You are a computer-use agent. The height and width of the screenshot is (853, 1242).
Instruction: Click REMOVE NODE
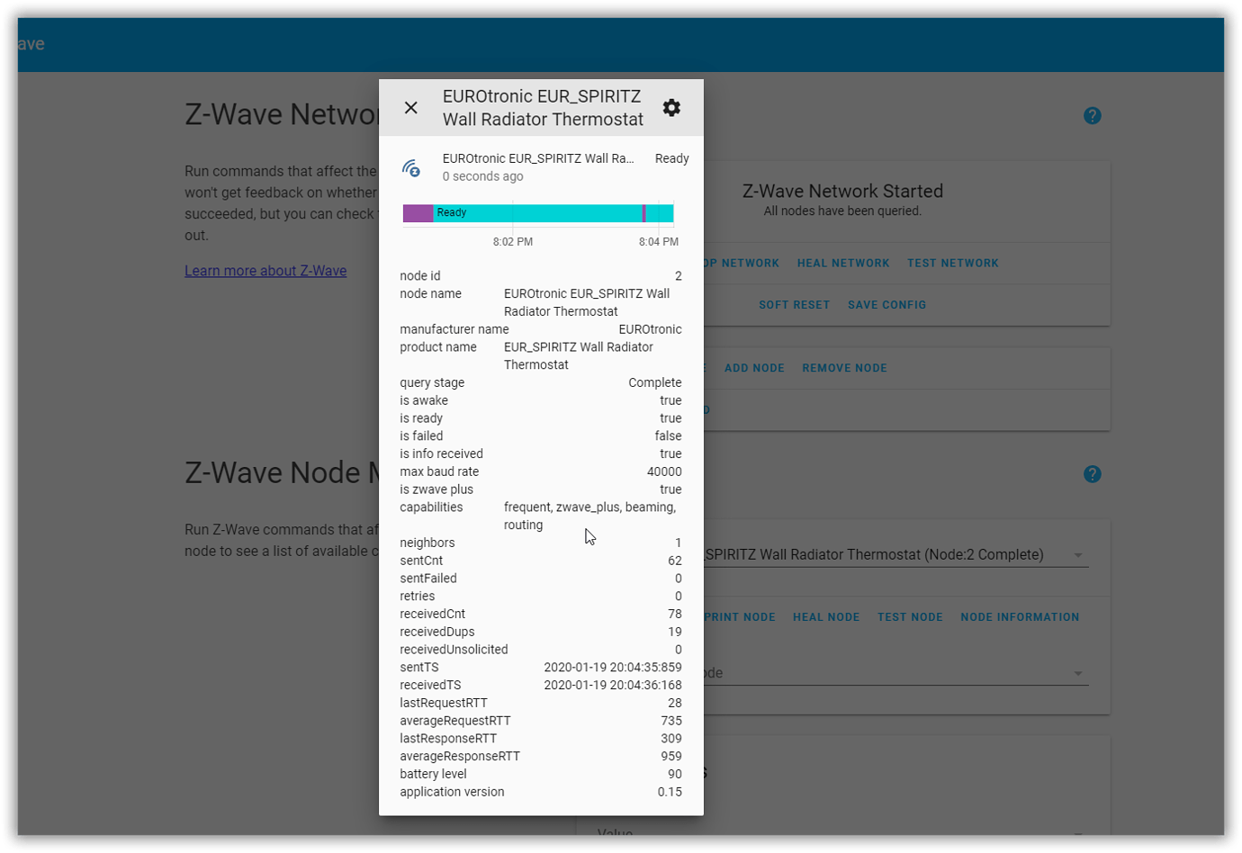(x=843, y=367)
